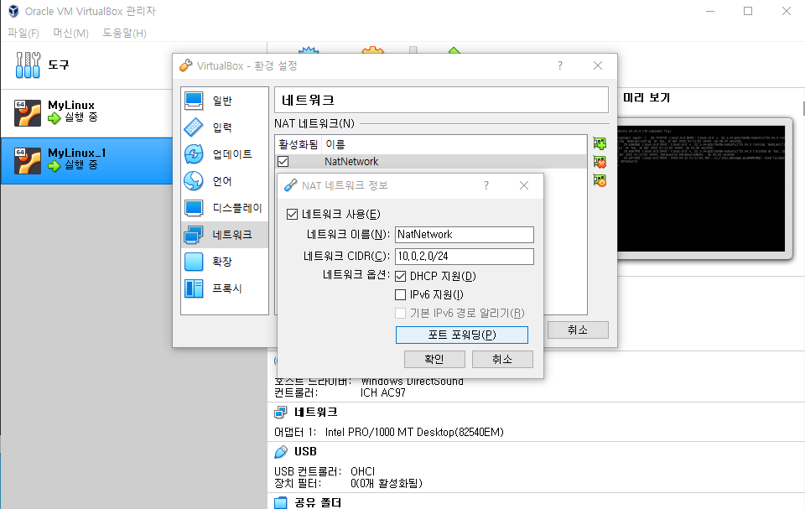Click the MyLinux_1 preview thumbnail
The width and height of the screenshot is (805, 509).
pyautogui.click(x=701, y=189)
